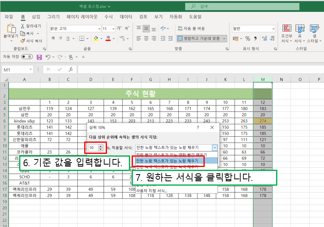Click the Redo arrow

(60, 57)
